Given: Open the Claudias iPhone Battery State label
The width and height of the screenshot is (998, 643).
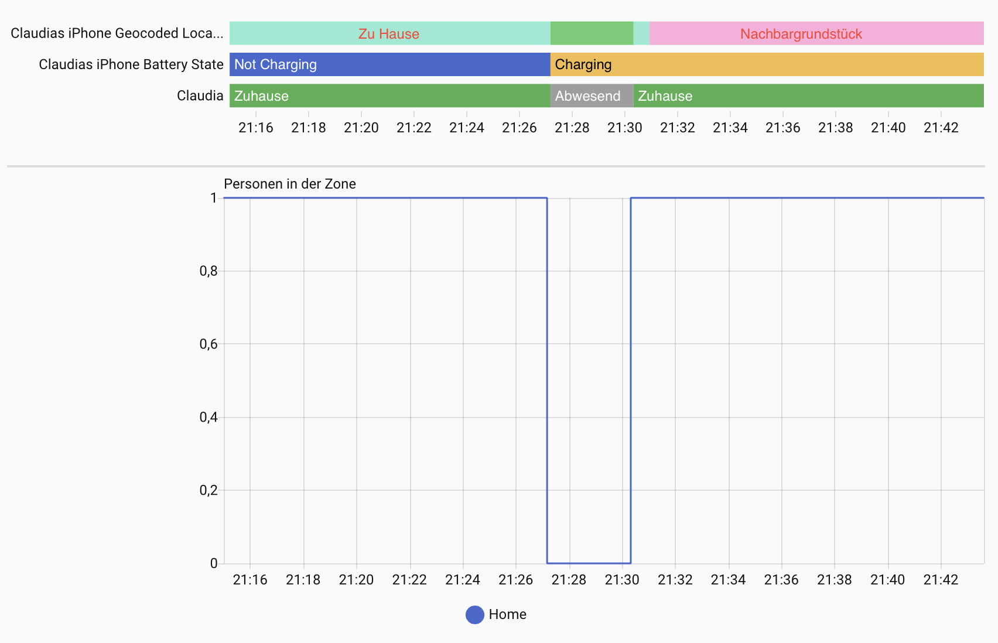Looking at the screenshot, I should pyautogui.click(x=131, y=64).
